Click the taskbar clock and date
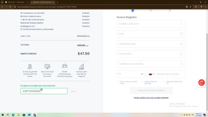 coord(198,115)
